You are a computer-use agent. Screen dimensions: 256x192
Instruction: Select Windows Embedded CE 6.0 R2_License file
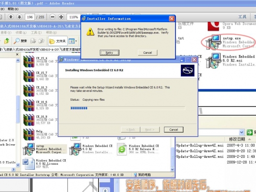pyautogui.click(x=29, y=163)
